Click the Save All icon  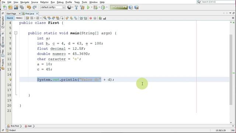coord(22,7)
